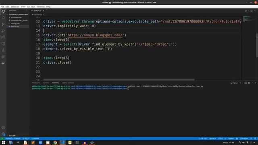Expand the Outline section
This screenshot has width=258, height=145.
click(x=18, y=136)
